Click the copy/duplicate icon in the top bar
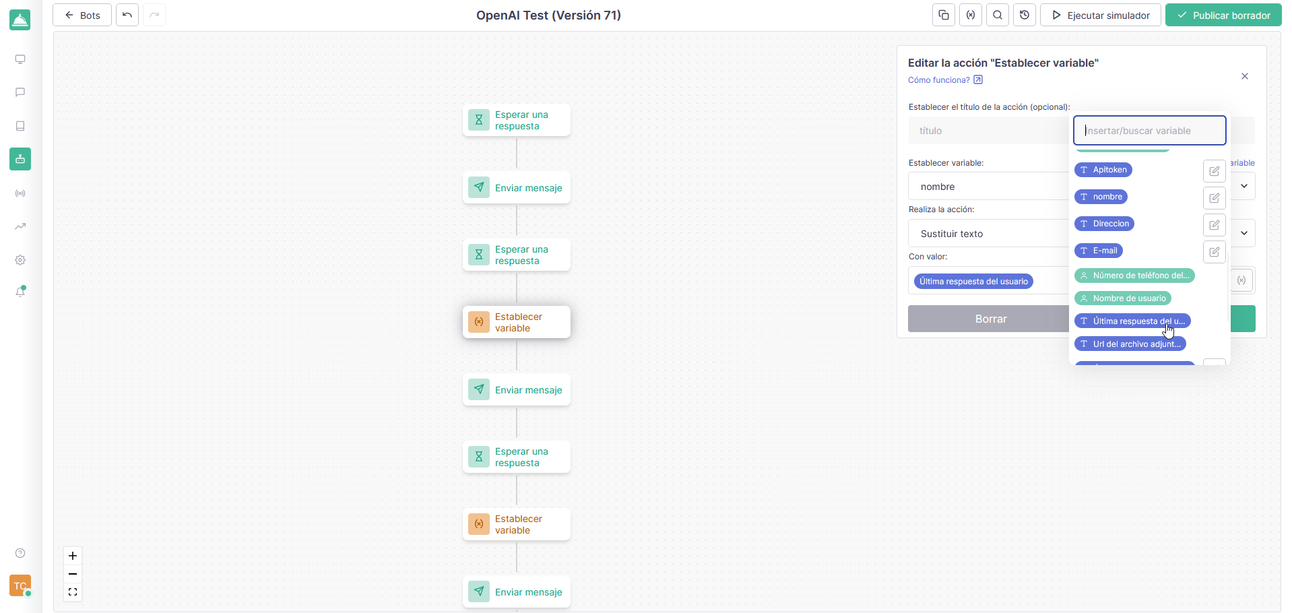Image resolution: width=1292 pixels, height=613 pixels. click(944, 15)
